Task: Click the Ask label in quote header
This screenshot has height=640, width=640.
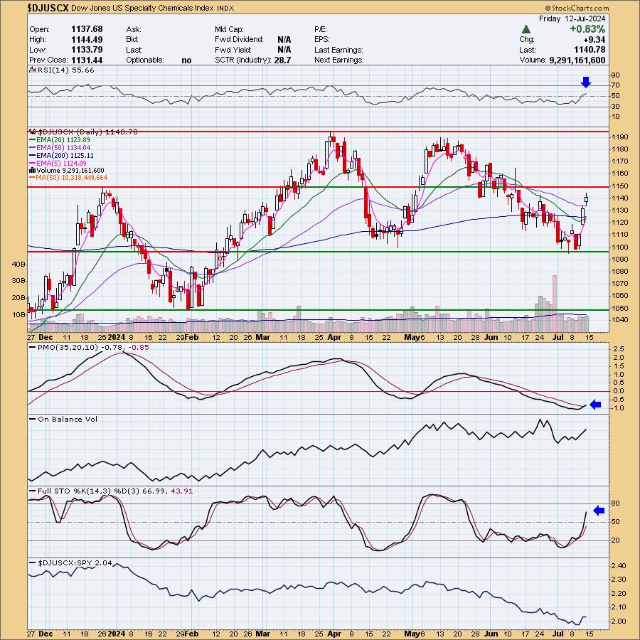Action: pyautogui.click(x=134, y=29)
